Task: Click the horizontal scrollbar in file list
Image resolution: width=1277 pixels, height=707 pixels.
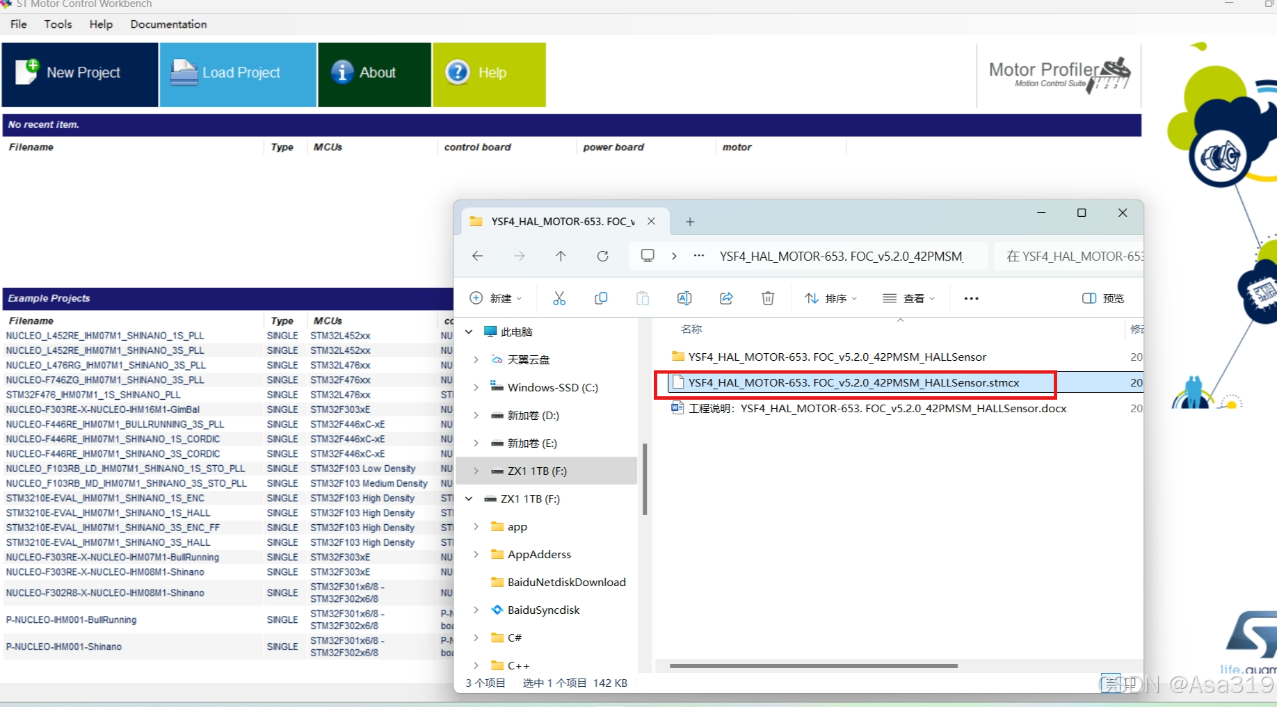Action: [x=813, y=666]
